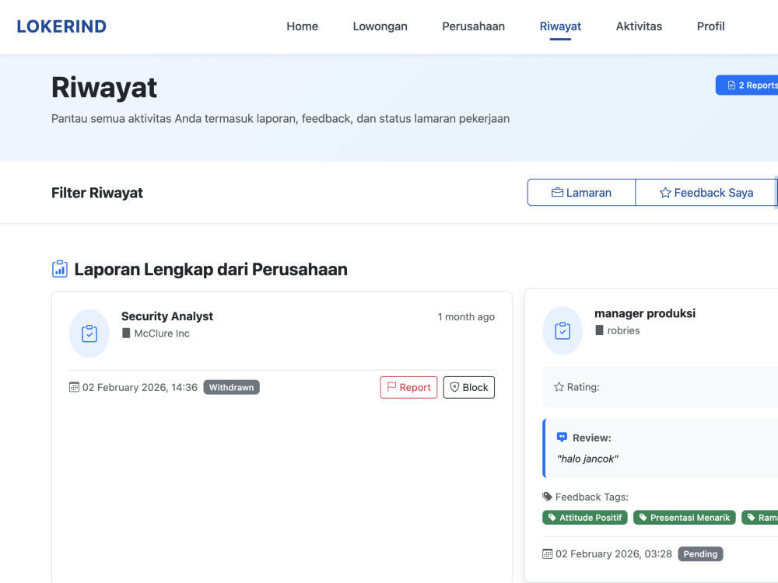Click the clipboard avatar of Security Analyst card
The width and height of the screenshot is (778, 583).
click(89, 333)
